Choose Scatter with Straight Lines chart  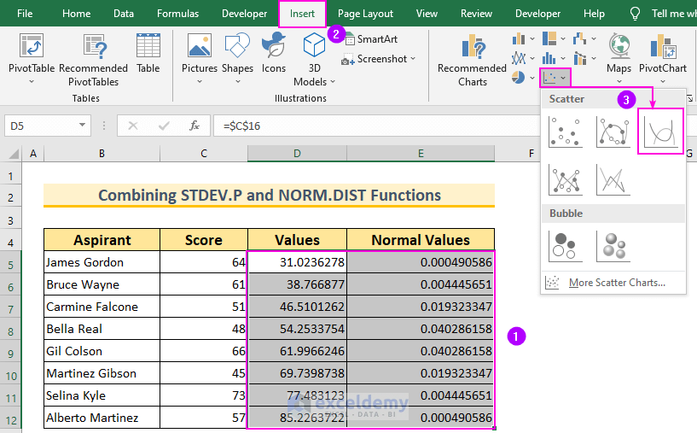pos(612,179)
